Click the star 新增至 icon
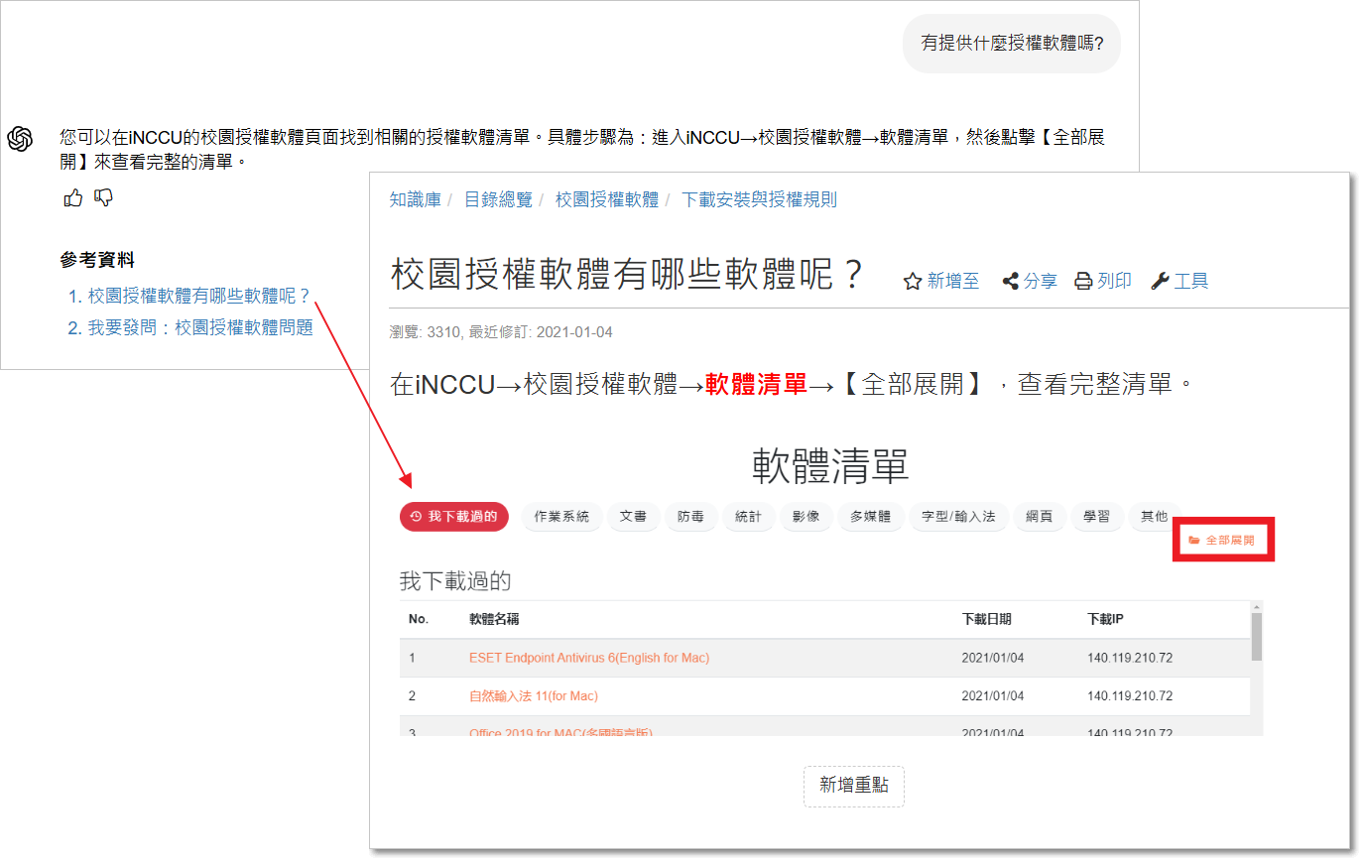The width and height of the screenshot is (1364, 867). point(913,282)
